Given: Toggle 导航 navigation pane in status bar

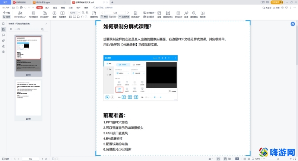Looking at the screenshot, I should (x=6, y=159).
